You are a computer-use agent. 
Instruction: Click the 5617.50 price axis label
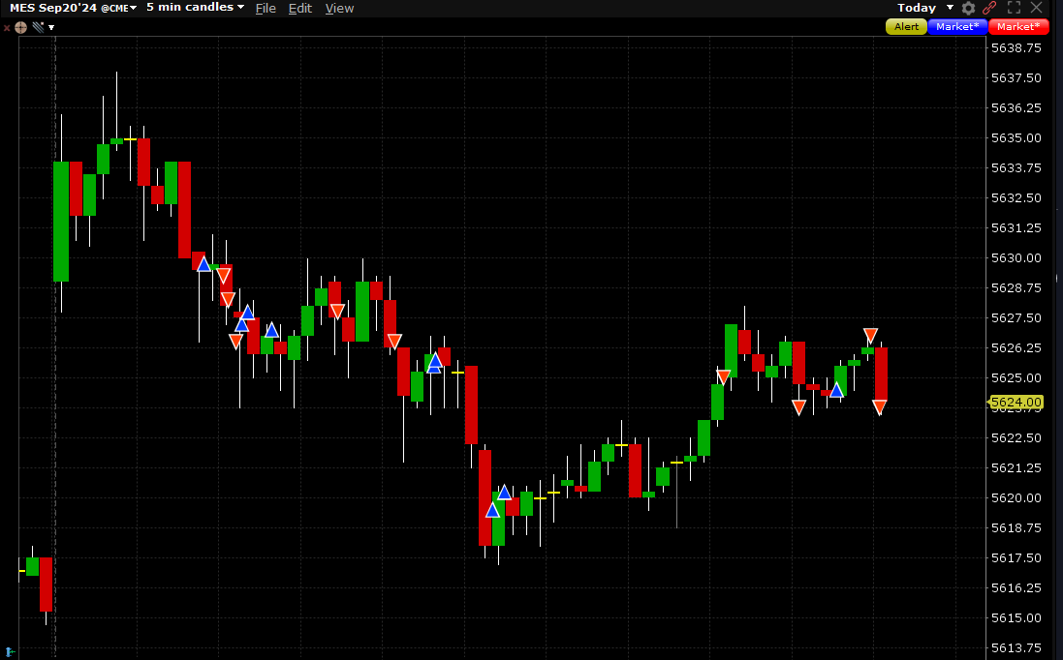click(x=1016, y=557)
